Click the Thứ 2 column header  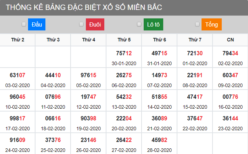[x=18, y=40]
